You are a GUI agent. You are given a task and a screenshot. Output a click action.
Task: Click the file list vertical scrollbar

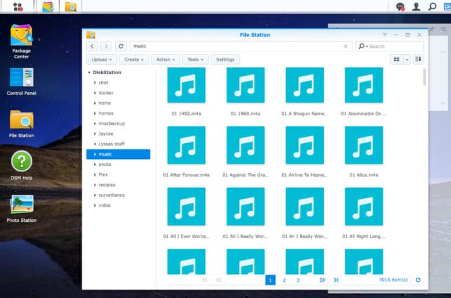(x=424, y=77)
